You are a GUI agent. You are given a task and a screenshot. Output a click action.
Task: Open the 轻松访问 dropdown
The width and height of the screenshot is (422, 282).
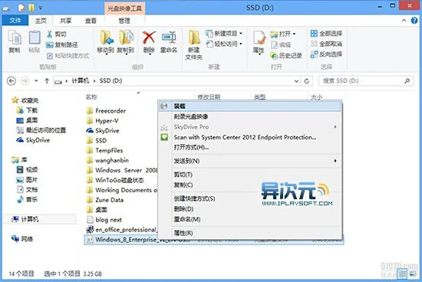(x=224, y=44)
